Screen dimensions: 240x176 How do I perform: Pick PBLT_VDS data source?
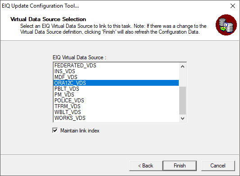[116, 89]
